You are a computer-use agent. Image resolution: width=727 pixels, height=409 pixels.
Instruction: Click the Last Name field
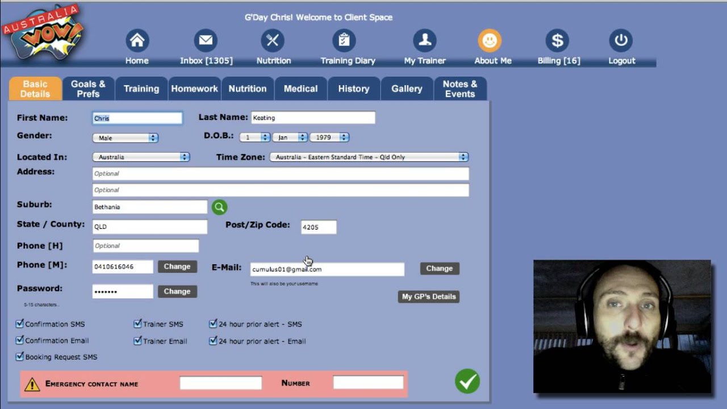313,118
